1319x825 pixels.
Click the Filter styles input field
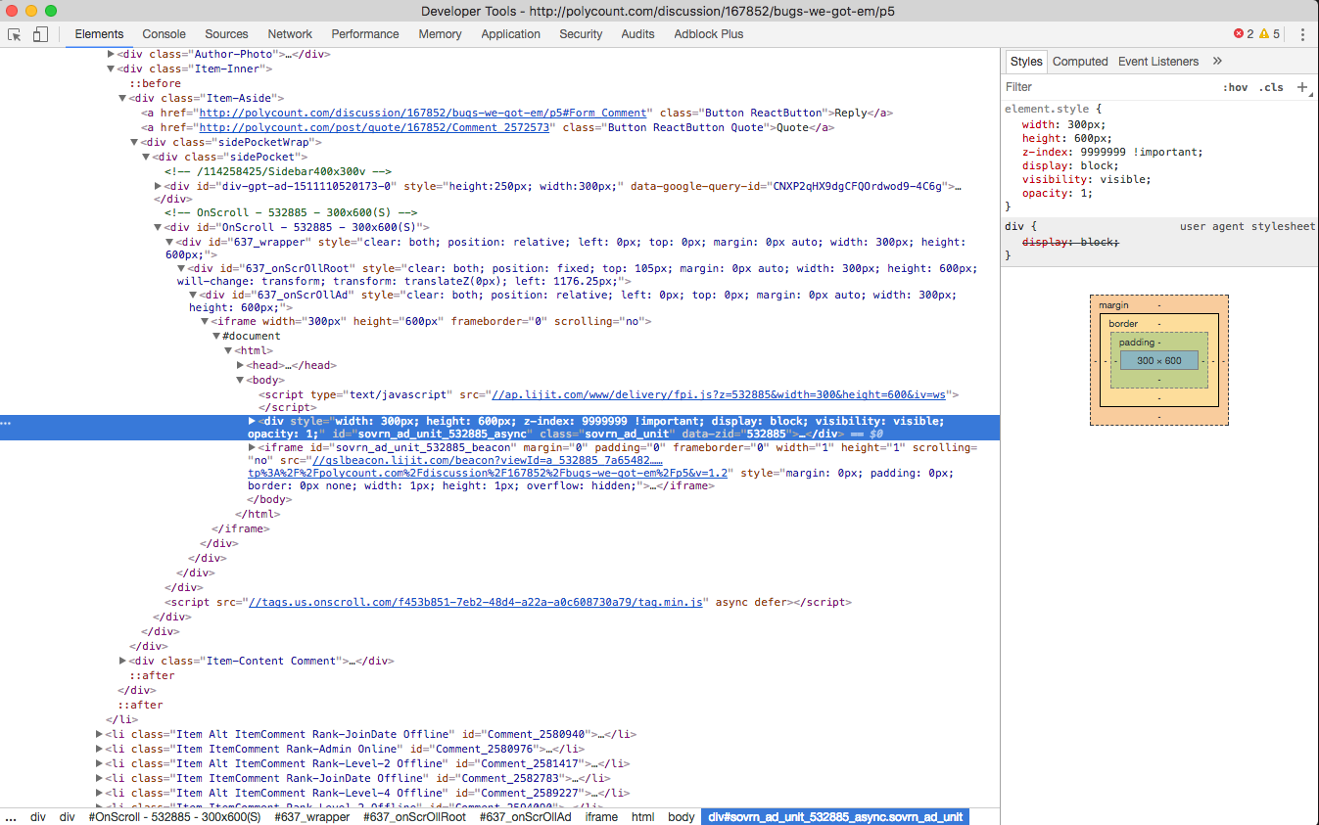tap(1107, 87)
